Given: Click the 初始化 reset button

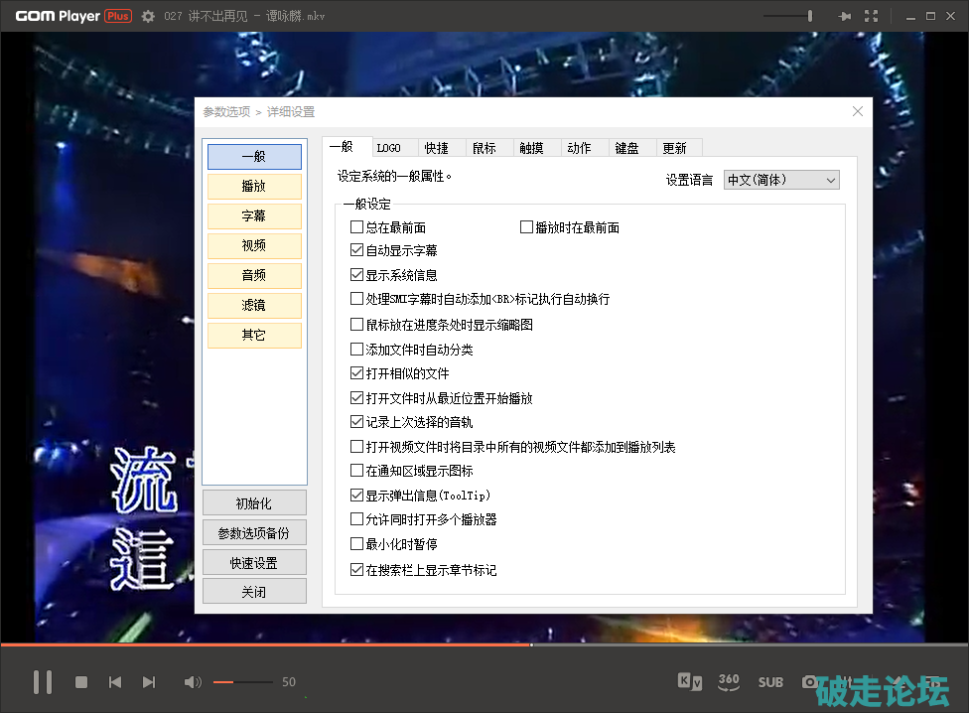Looking at the screenshot, I should 254,503.
